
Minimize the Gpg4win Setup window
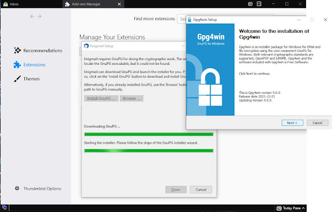(x=299, y=20)
